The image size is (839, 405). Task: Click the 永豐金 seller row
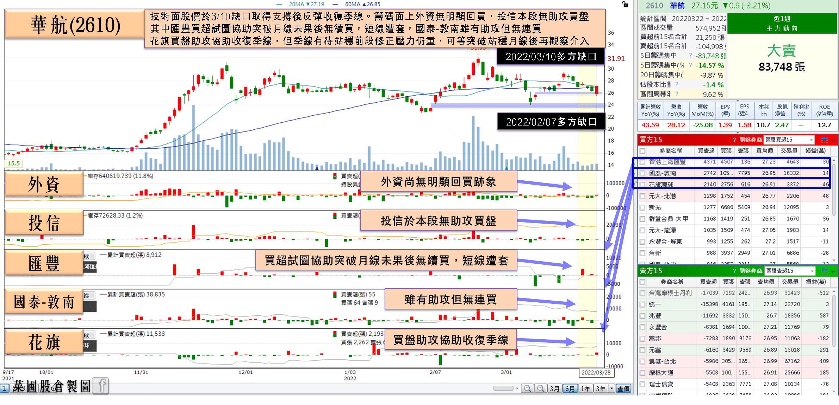click(x=734, y=327)
